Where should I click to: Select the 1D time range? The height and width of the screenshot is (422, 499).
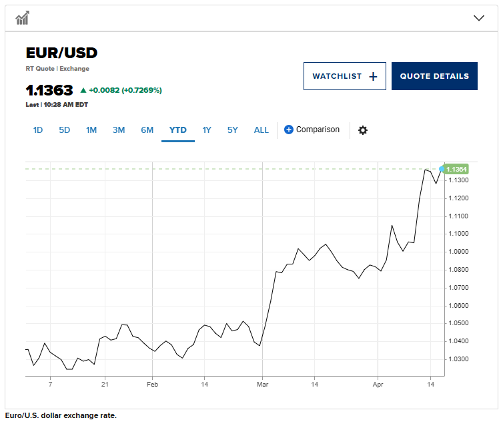pos(38,130)
